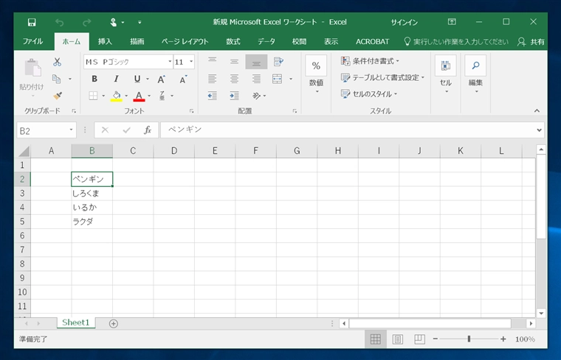The image size is (561, 360).
Task: Align text left
Action: pos(213,79)
